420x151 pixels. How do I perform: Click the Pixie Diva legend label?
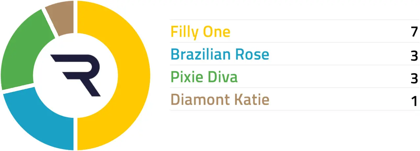(204, 77)
